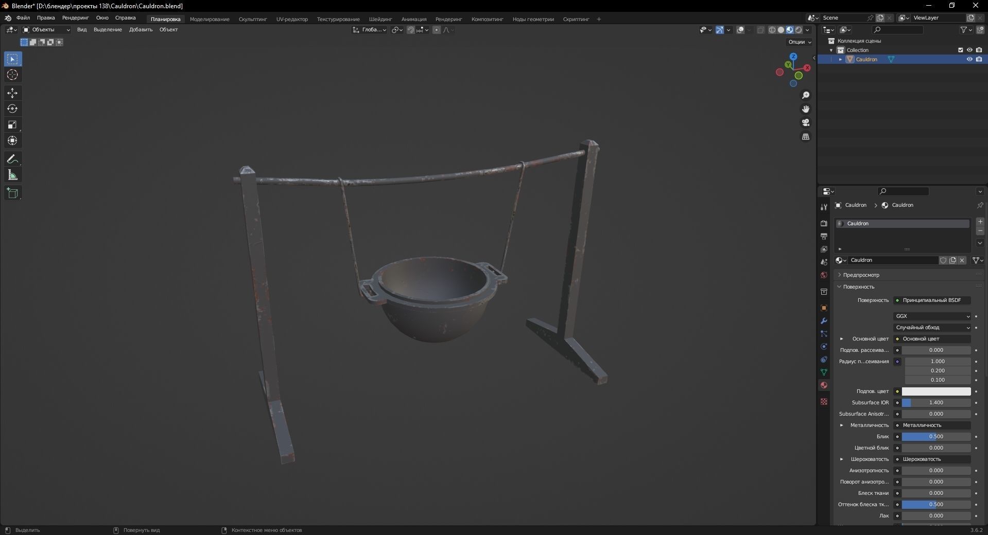Screen dimensions: 988x535
Task: Open the Tool properties tab
Action: click(x=824, y=207)
